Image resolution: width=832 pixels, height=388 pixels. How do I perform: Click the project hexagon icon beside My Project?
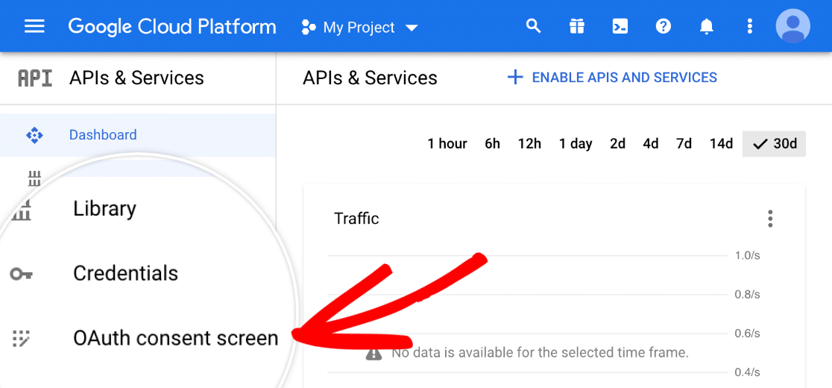coord(309,27)
